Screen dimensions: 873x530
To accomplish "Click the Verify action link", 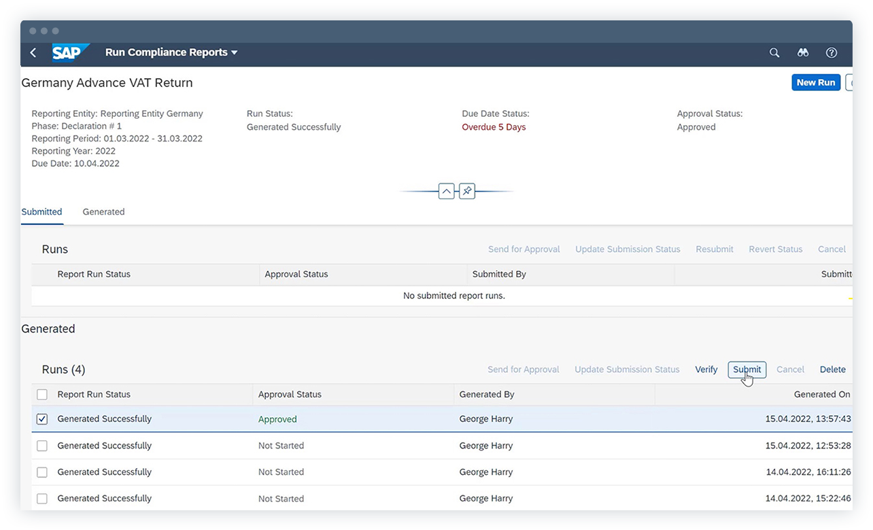I will point(706,369).
